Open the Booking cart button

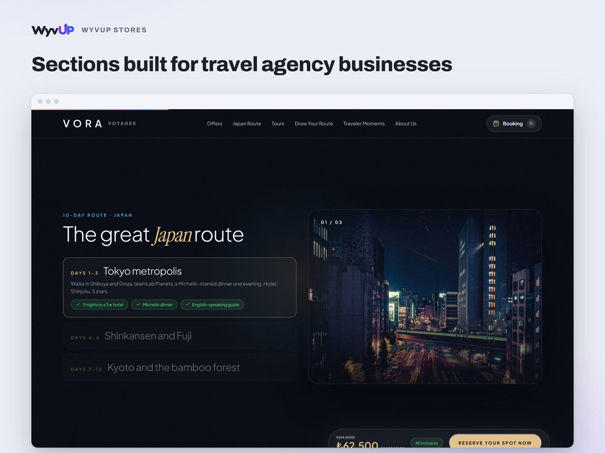coord(514,123)
